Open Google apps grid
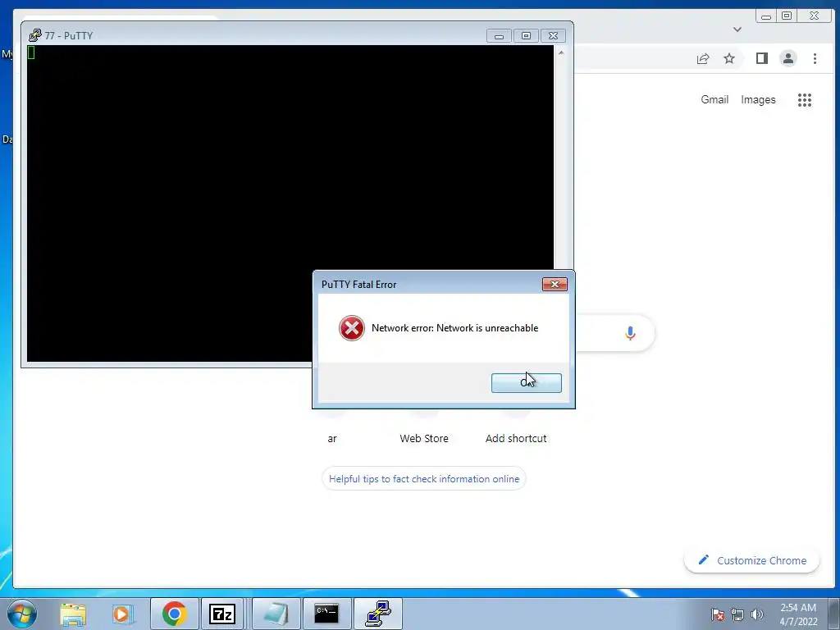 [804, 99]
